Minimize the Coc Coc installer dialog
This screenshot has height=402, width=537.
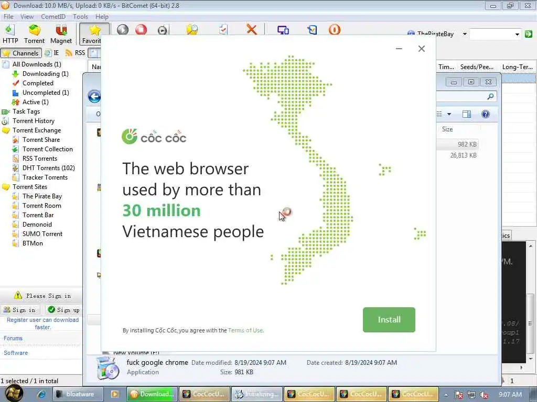399,49
